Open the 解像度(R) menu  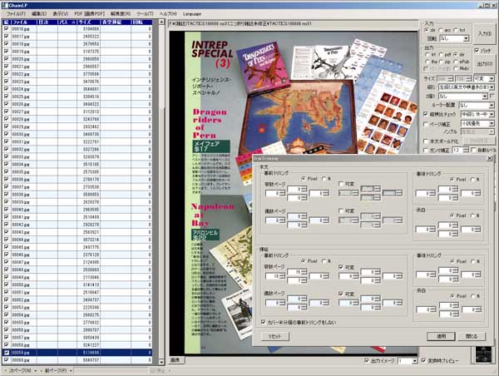121,14
